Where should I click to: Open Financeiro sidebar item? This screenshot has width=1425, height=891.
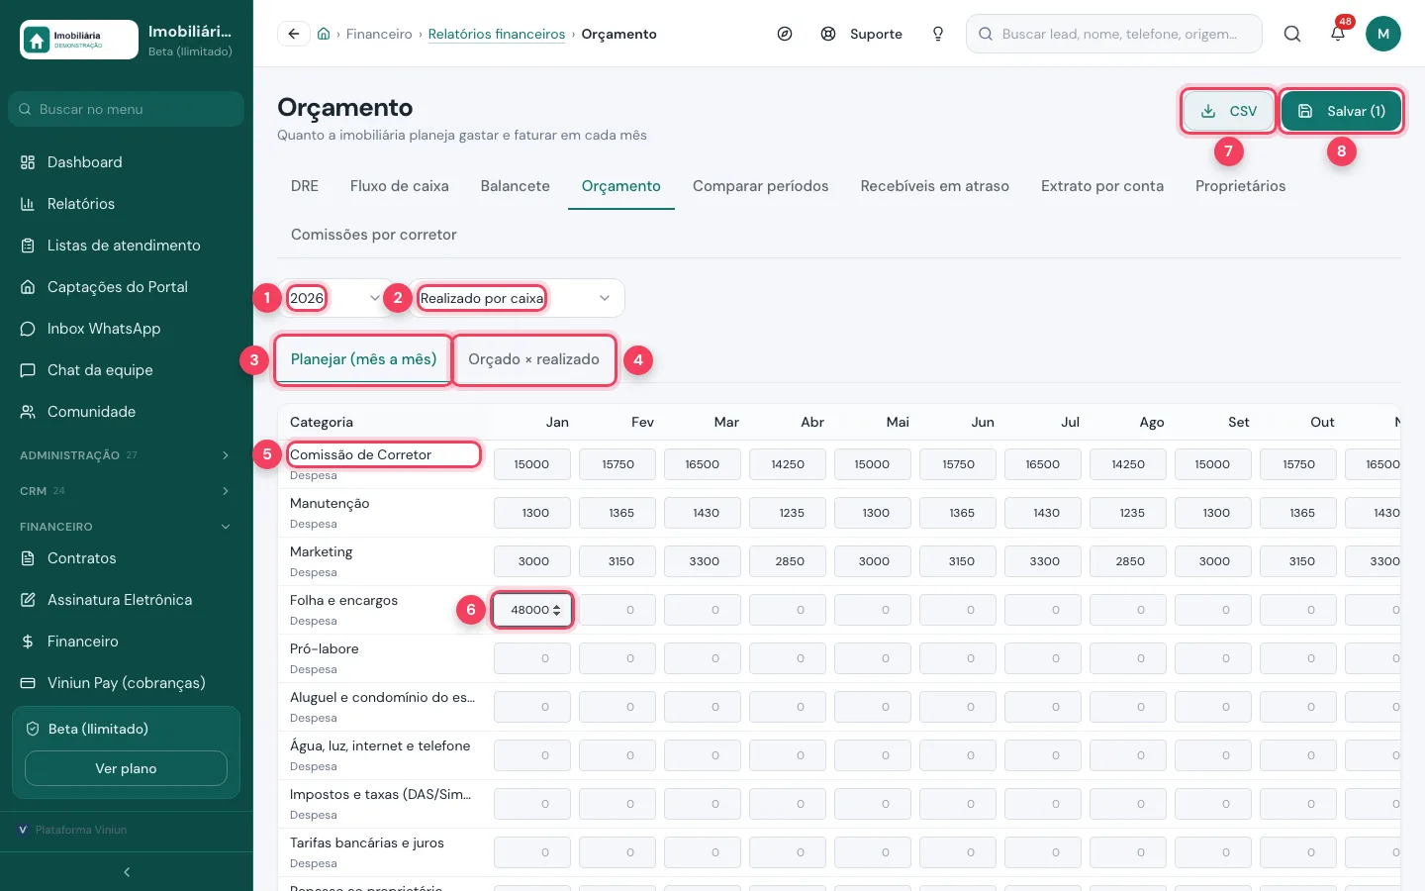[127, 642]
